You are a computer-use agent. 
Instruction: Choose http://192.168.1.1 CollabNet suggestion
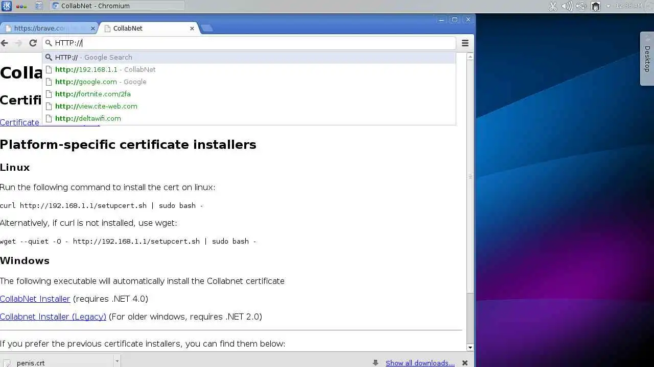click(x=249, y=69)
